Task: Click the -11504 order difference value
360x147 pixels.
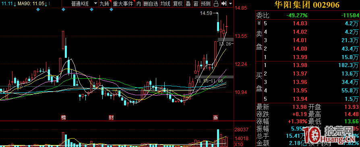Action: click(350, 15)
